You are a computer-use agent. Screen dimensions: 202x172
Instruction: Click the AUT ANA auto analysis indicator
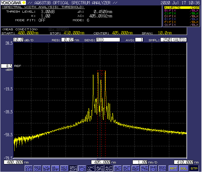pos(109,168)
